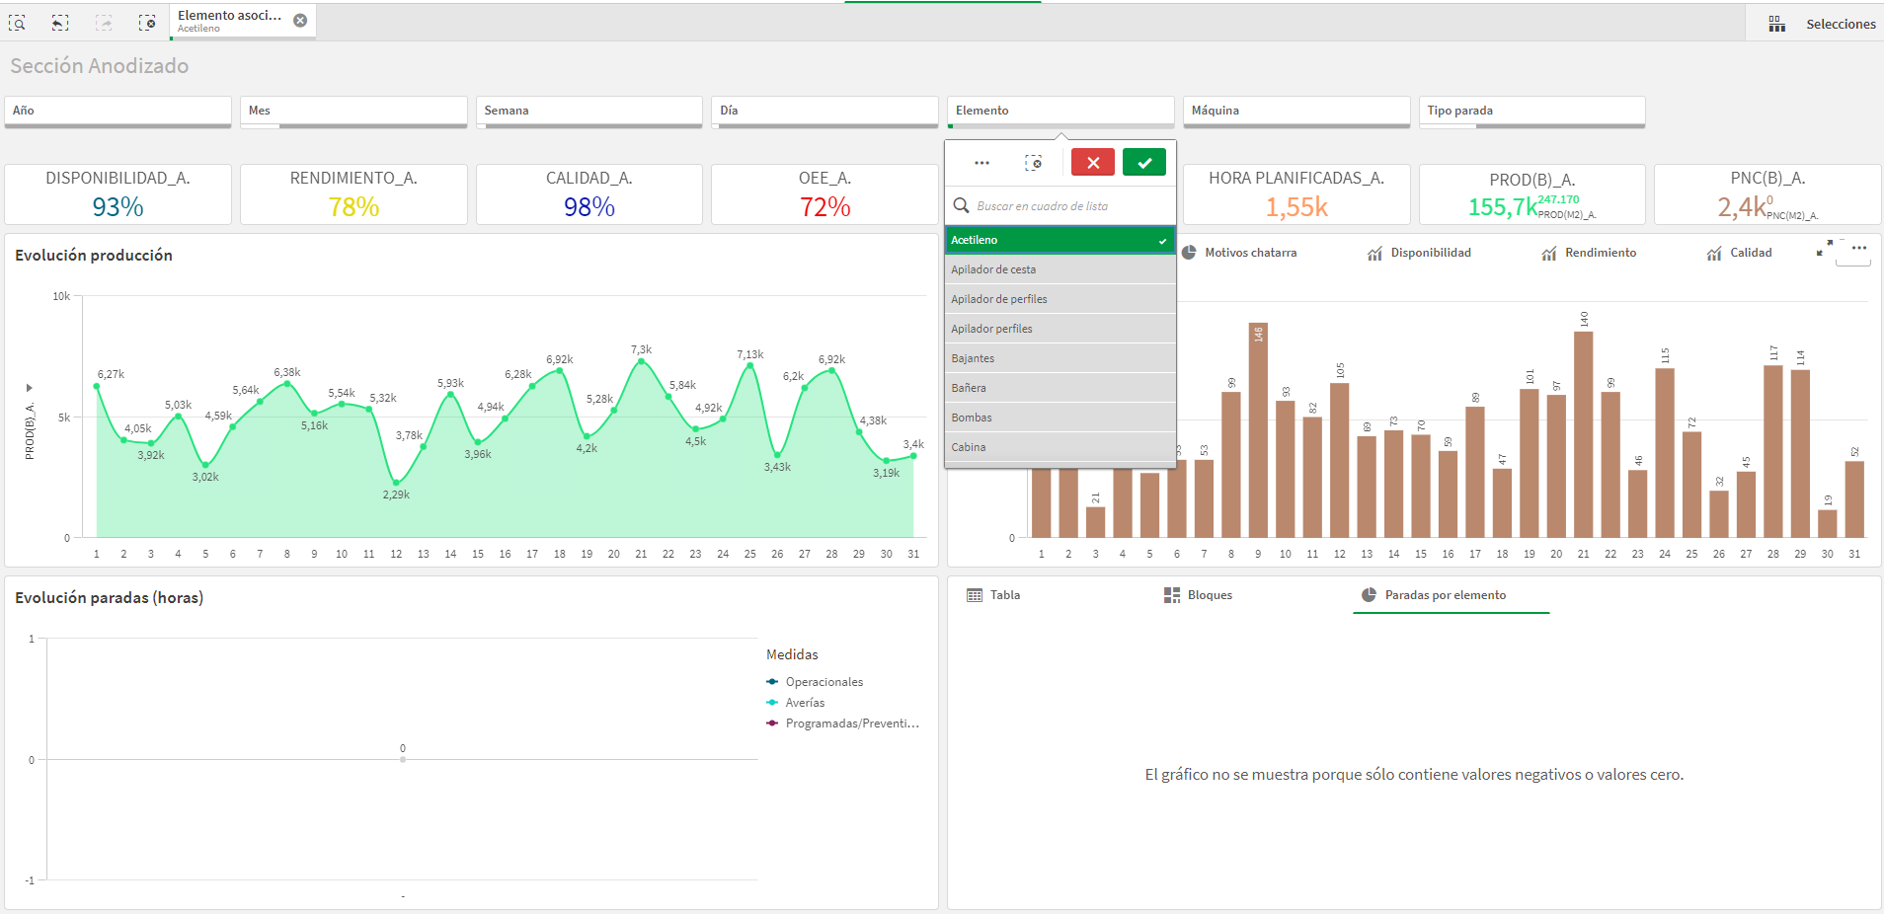Switch to Bloques tab
The width and height of the screenshot is (1884, 914).
point(1198,595)
